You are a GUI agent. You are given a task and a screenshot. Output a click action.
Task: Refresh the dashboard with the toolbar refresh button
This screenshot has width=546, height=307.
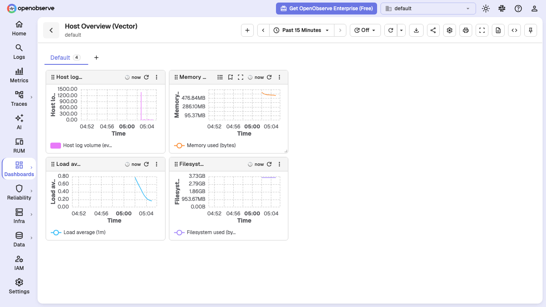391,30
